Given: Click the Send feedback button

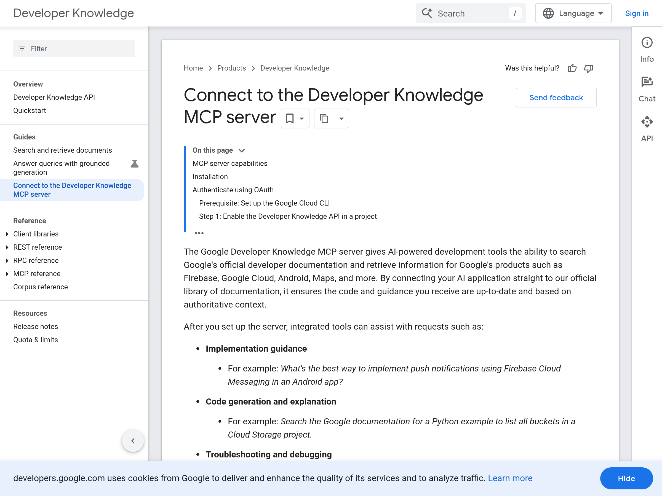Looking at the screenshot, I should point(556,98).
